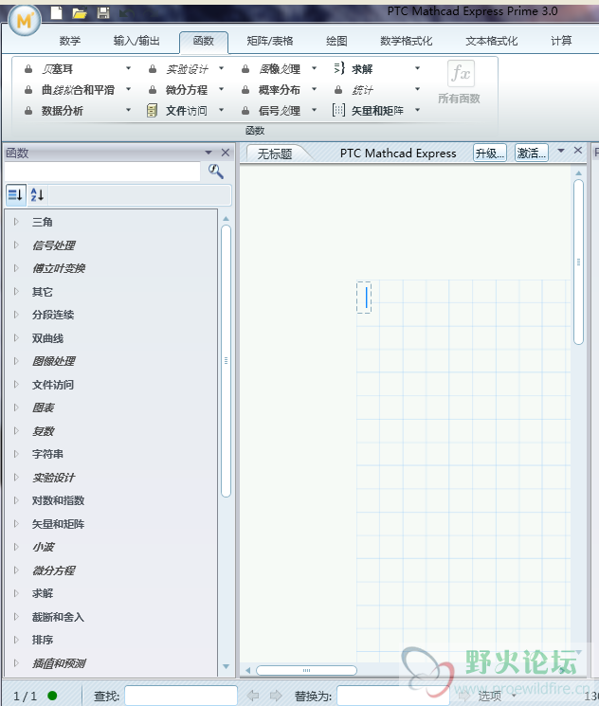Click the 升级... upgrade button
This screenshot has width=599, height=706.
490,154
